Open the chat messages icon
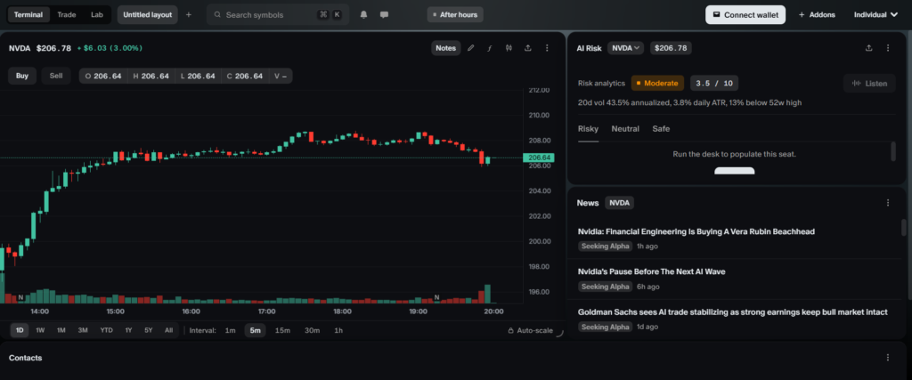The width and height of the screenshot is (912, 380). [x=384, y=14]
